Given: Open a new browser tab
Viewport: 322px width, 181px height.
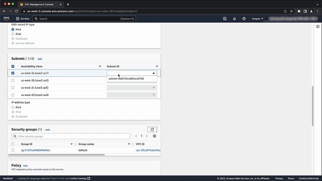Looking at the screenshot, I should [68, 5].
